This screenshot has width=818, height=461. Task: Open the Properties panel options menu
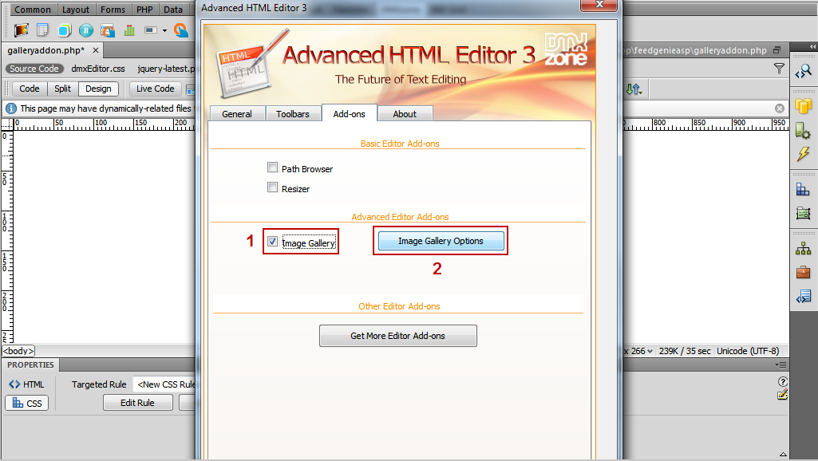click(781, 365)
